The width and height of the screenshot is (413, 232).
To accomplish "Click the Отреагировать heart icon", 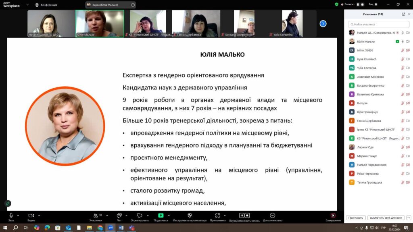I will (x=140, y=215).
